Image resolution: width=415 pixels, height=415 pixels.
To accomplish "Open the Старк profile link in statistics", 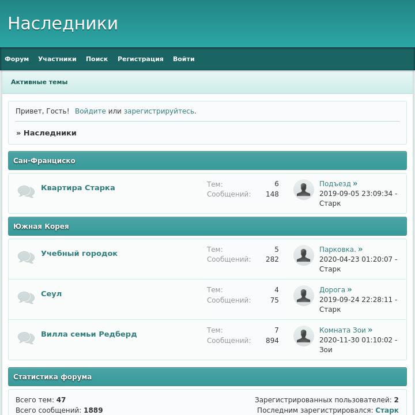I will pyautogui.click(x=387, y=410).
